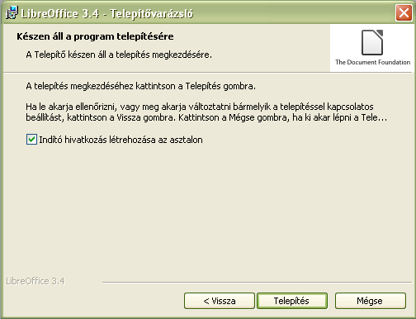Cancel setup with the Mégse button
Screen dimensions: 416x319
coord(370,301)
